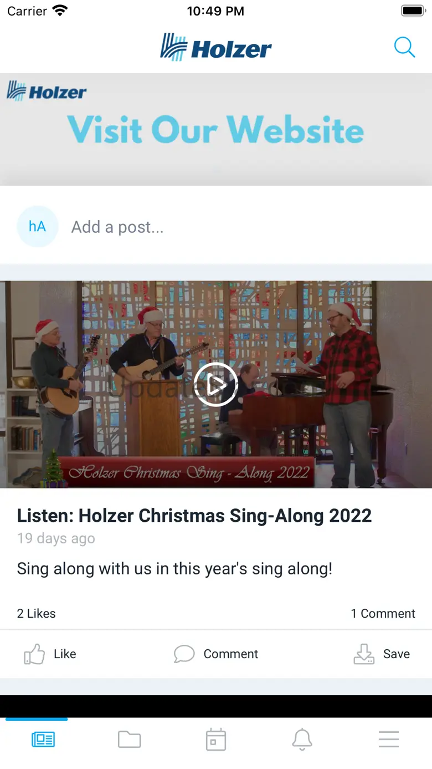View the 1 Comment count link
This screenshot has width=432, height=769.
pos(383,614)
